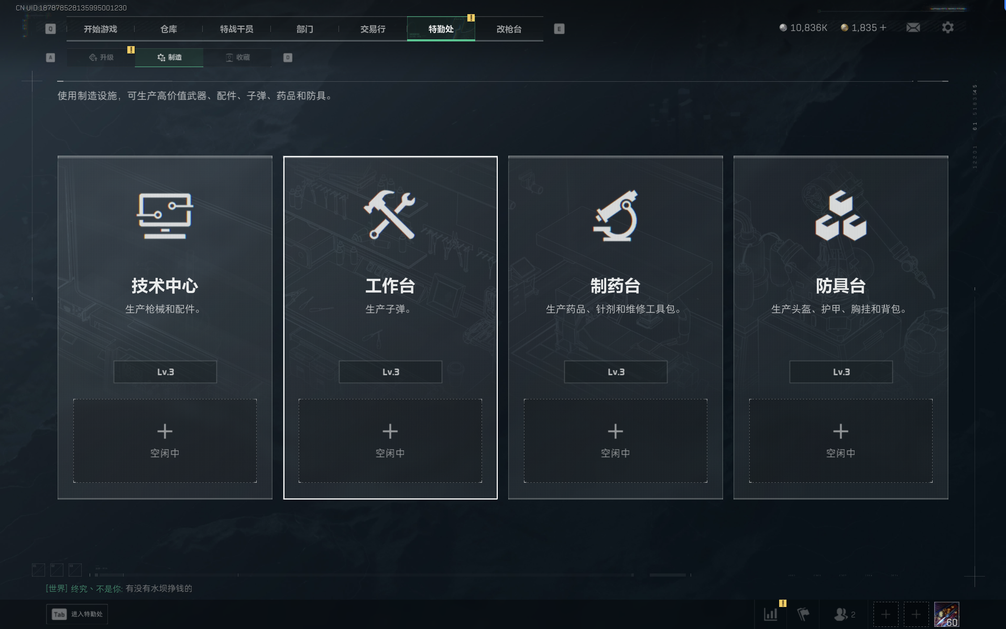Click 防具台 Lv.3 level button
The image size is (1006, 629).
tap(841, 372)
